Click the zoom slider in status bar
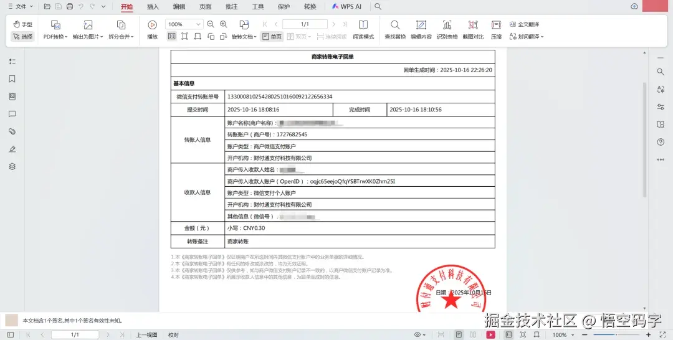The image size is (673, 340). [616, 334]
